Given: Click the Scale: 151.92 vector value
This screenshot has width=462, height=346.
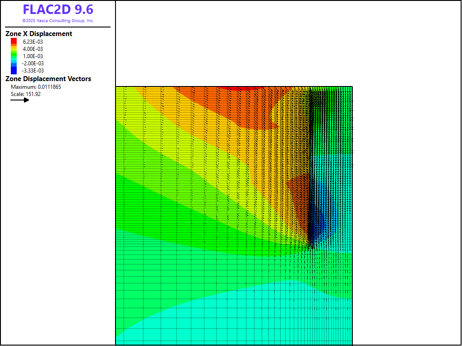Looking at the screenshot, I should pyautogui.click(x=26, y=94).
